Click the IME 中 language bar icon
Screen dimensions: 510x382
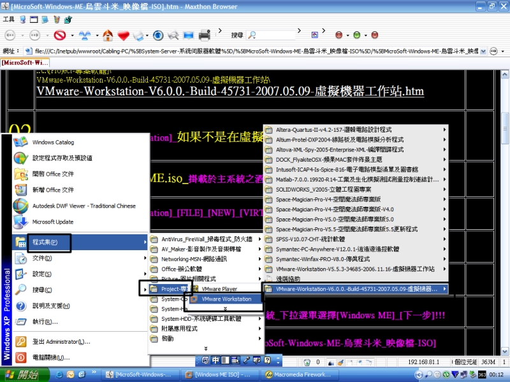(x=215, y=360)
